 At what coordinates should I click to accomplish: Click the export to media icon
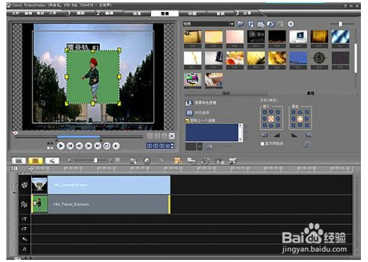271,24
